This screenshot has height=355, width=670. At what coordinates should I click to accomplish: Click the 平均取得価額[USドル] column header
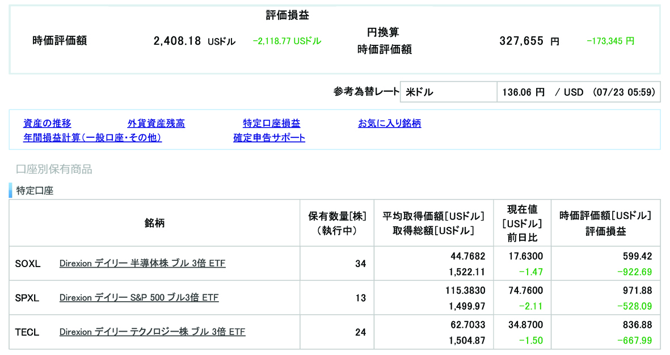coord(433,223)
